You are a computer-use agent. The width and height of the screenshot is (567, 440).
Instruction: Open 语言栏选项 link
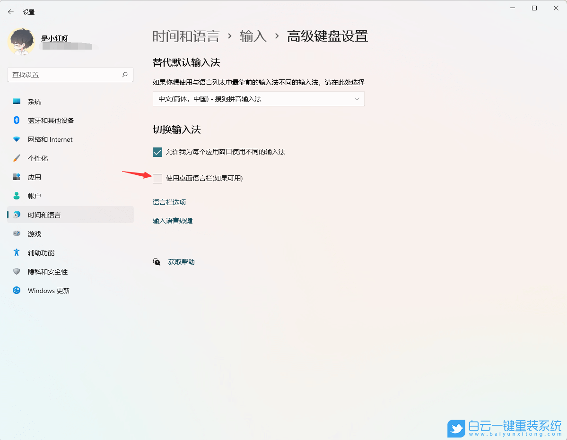(x=169, y=202)
